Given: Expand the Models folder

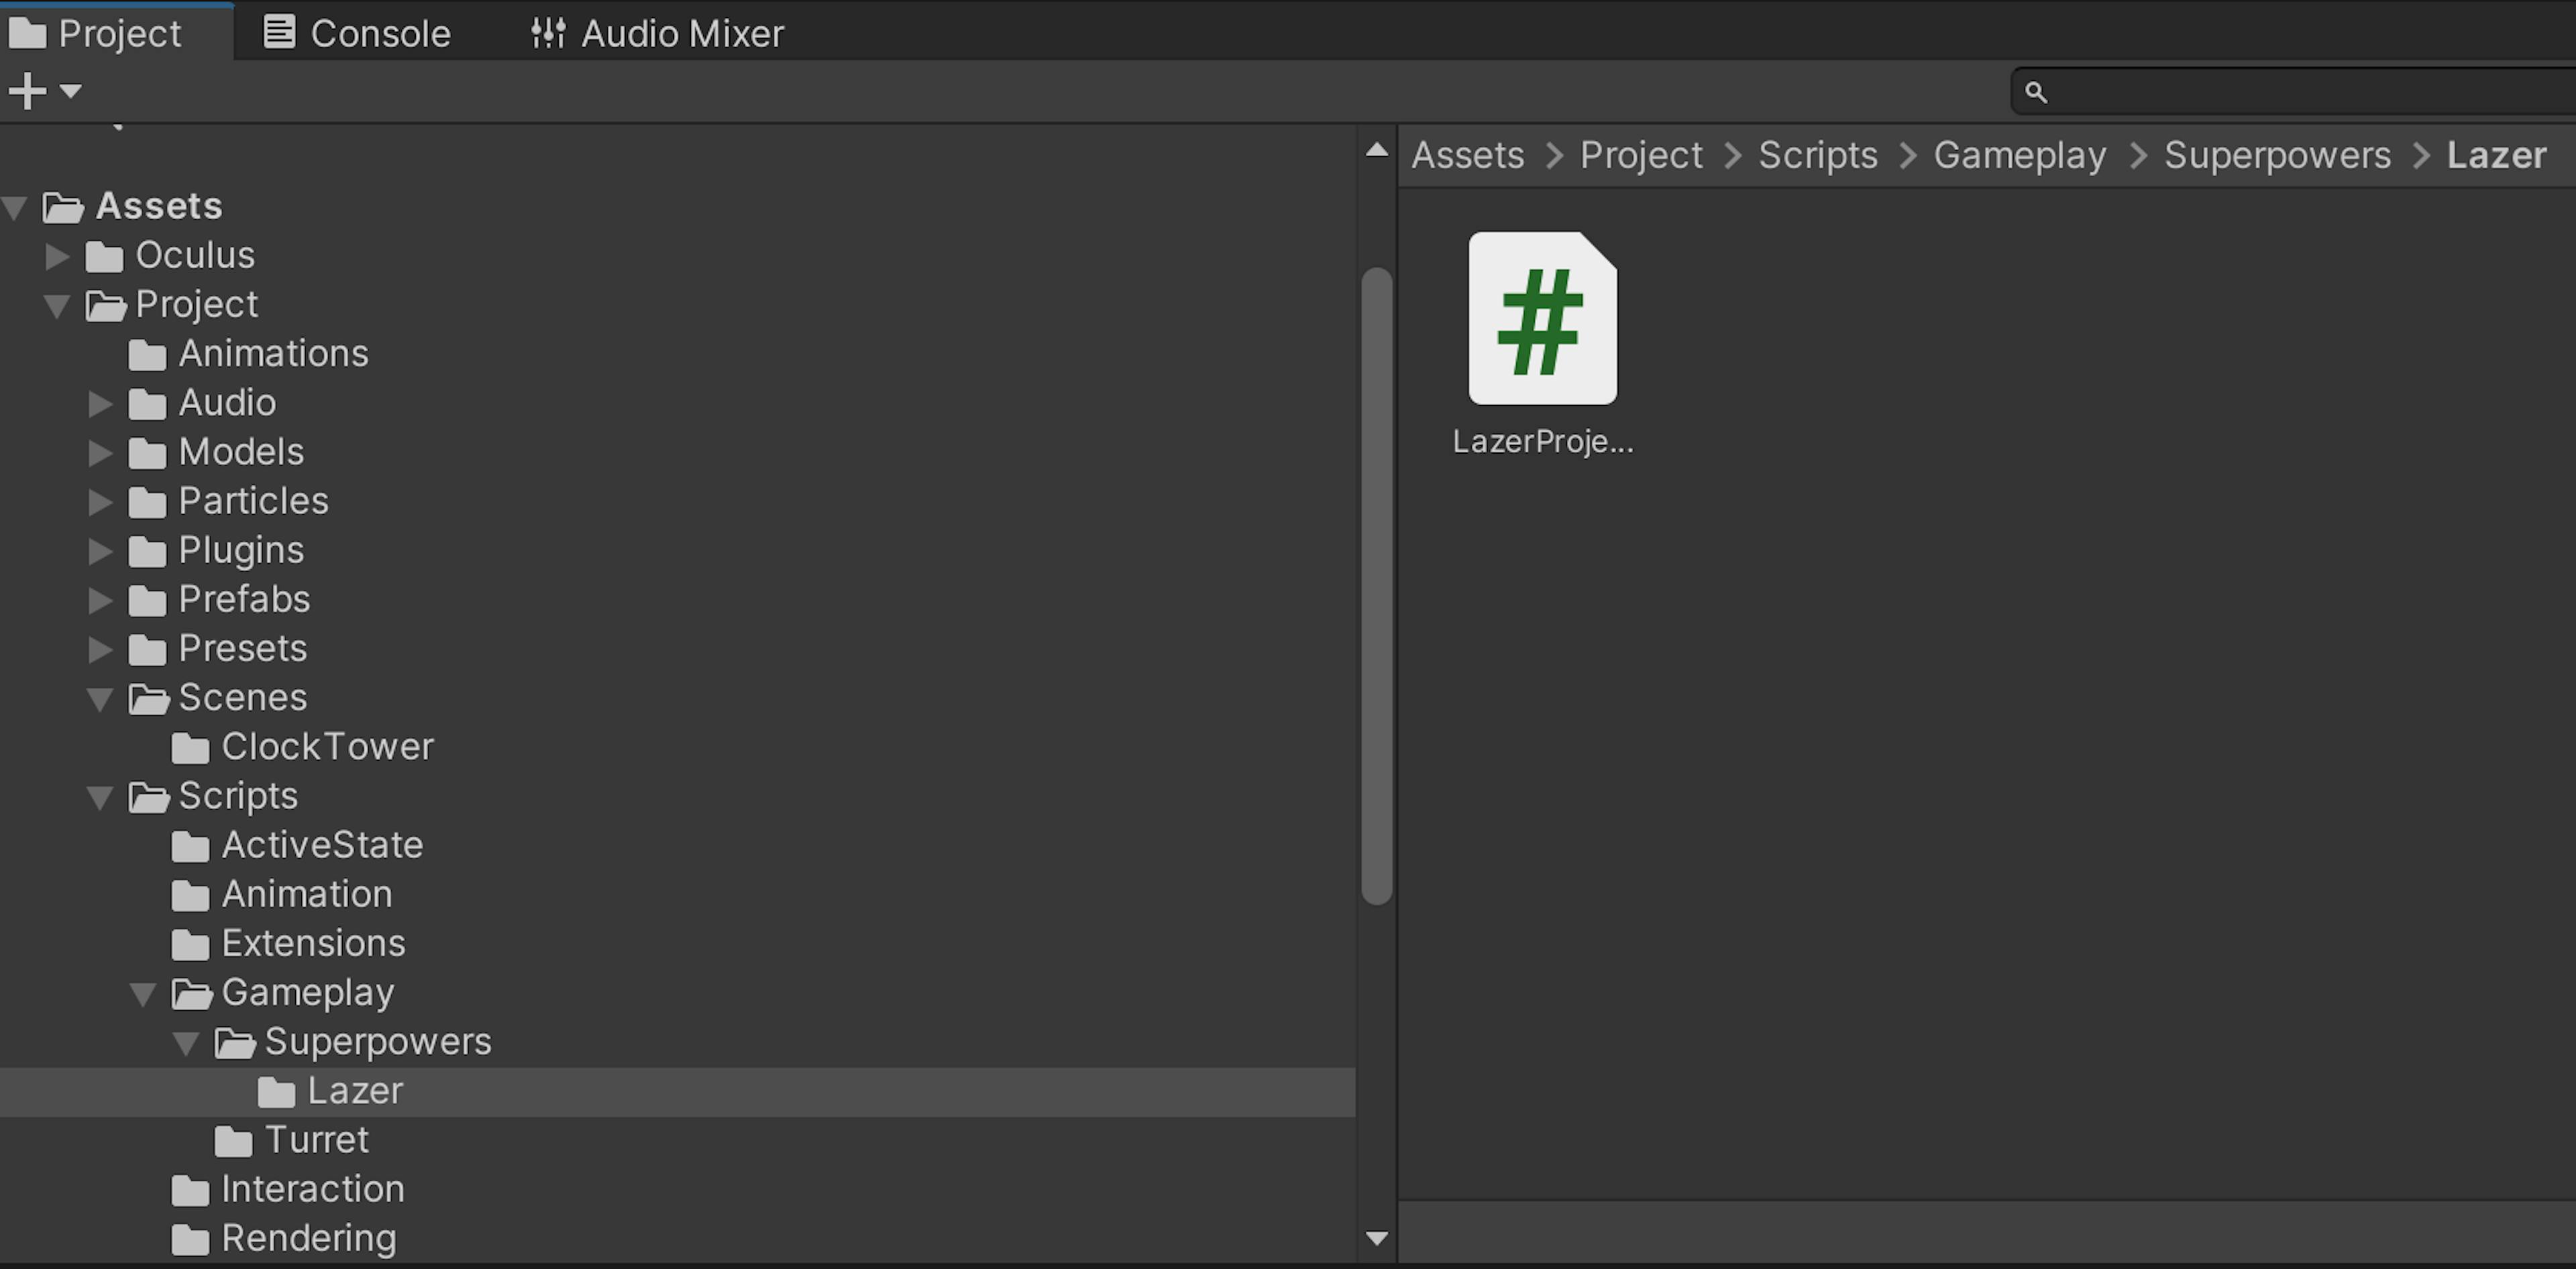Looking at the screenshot, I should click(x=102, y=451).
